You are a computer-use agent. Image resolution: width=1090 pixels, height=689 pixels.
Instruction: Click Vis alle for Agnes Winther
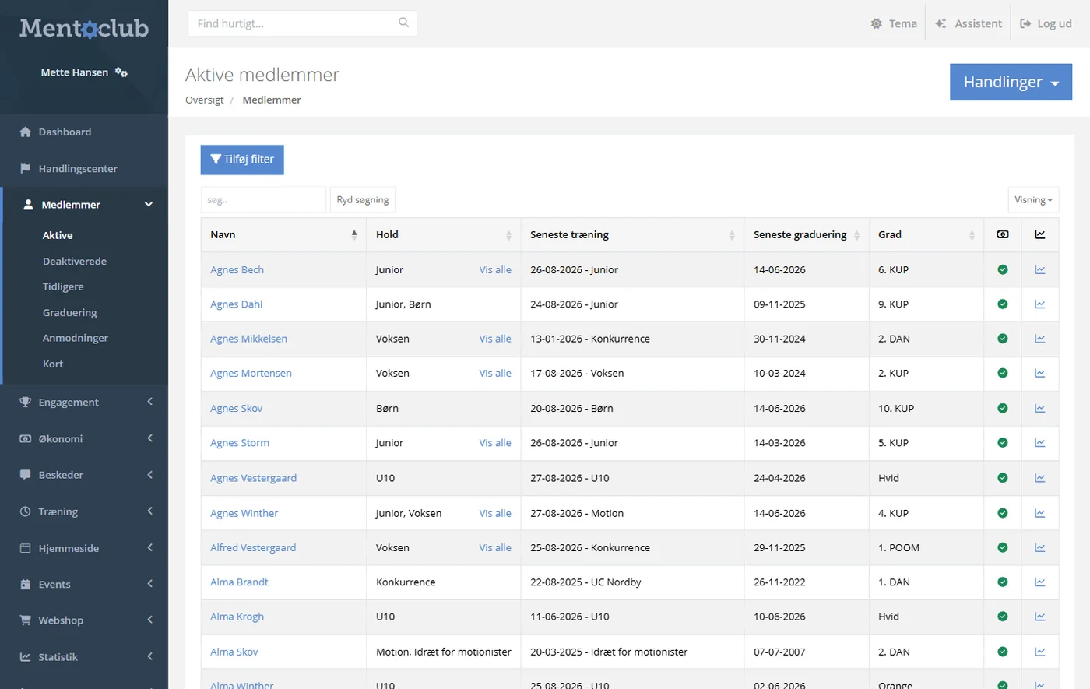495,513
